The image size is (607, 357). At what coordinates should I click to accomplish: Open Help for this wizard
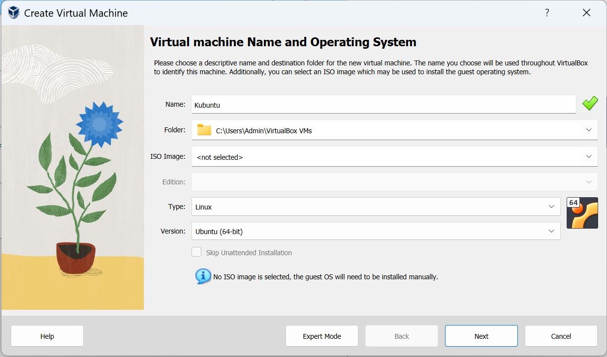(47, 336)
